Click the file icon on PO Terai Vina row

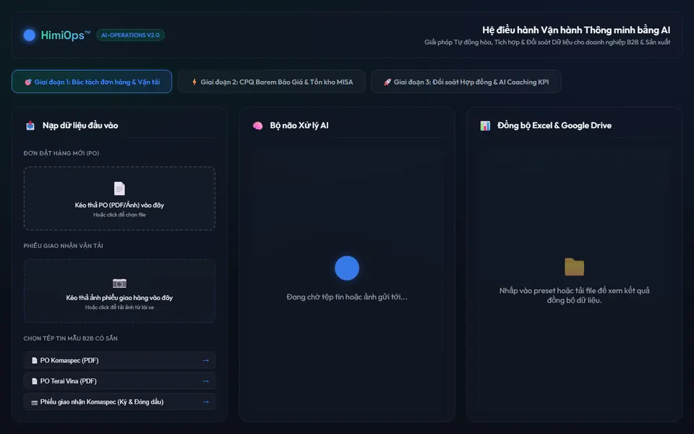coord(35,381)
